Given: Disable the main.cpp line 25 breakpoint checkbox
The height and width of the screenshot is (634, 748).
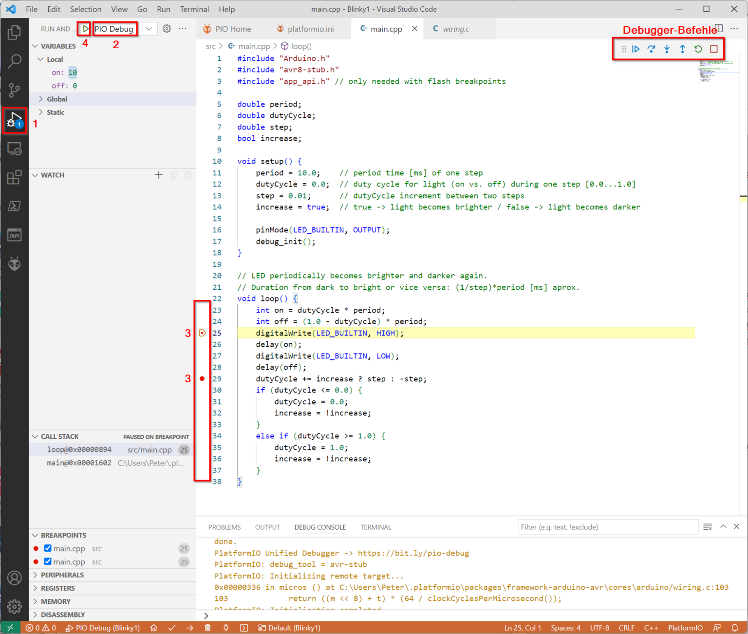Looking at the screenshot, I should pyautogui.click(x=47, y=548).
